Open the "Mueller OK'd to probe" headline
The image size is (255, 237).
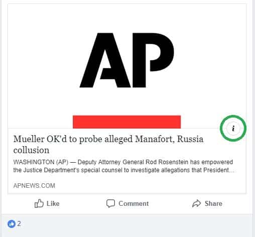tap(108, 145)
